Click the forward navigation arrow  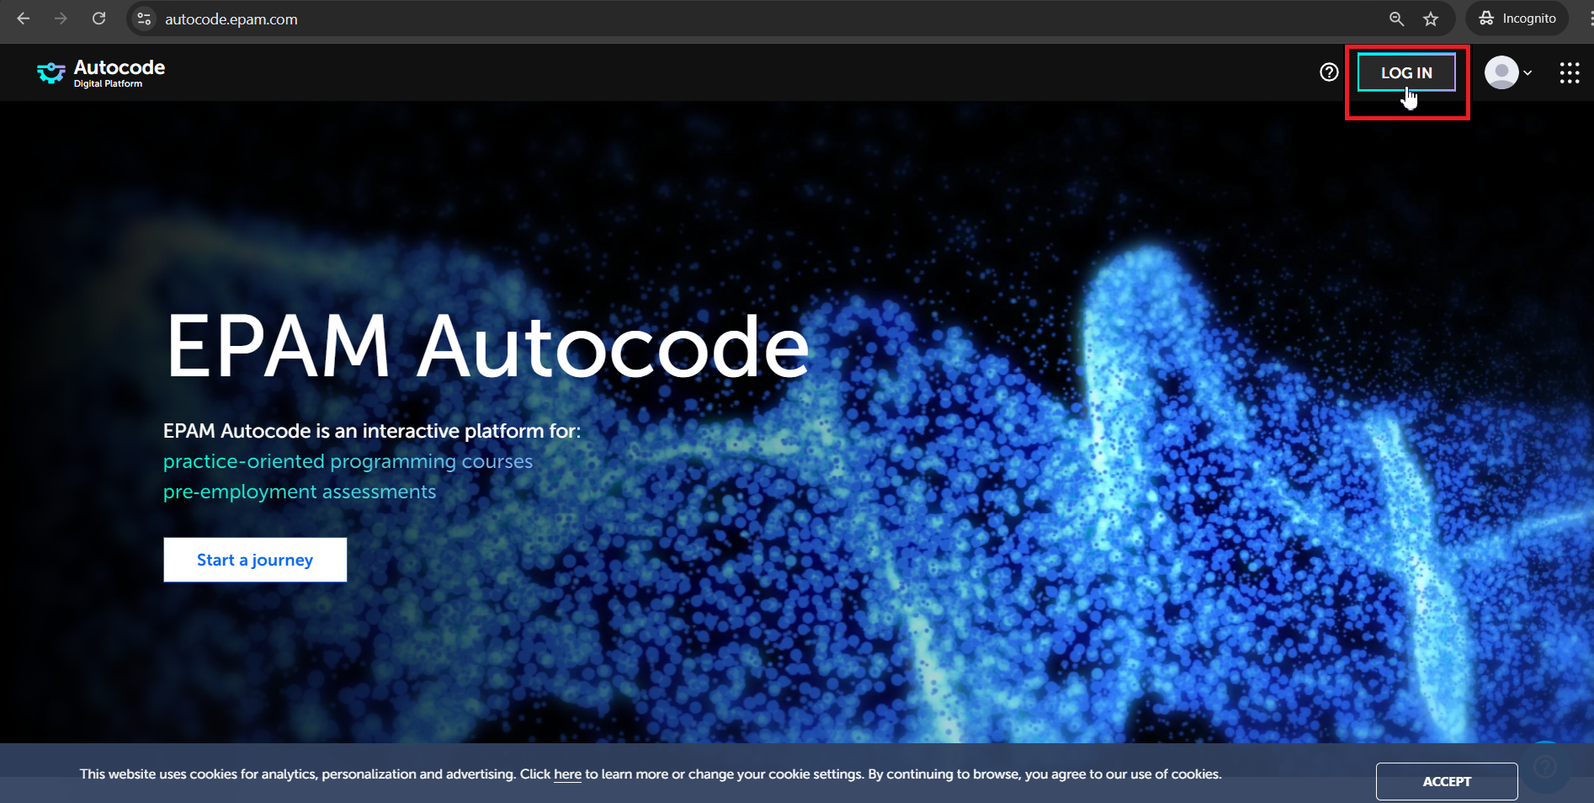[61, 18]
